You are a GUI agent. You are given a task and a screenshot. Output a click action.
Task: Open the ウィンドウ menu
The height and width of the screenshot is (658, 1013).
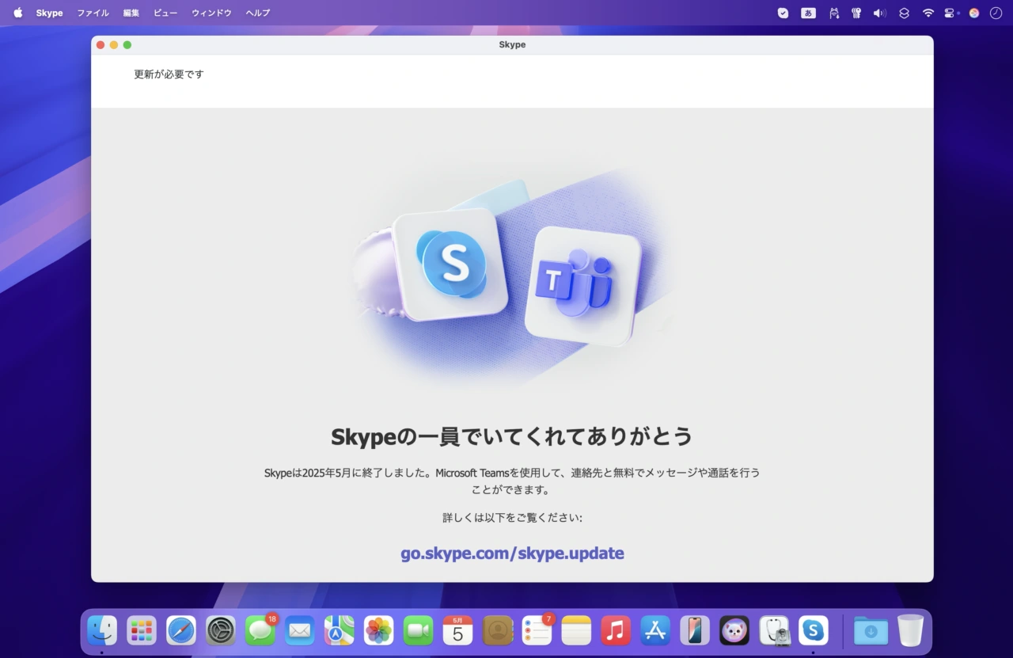click(x=211, y=13)
